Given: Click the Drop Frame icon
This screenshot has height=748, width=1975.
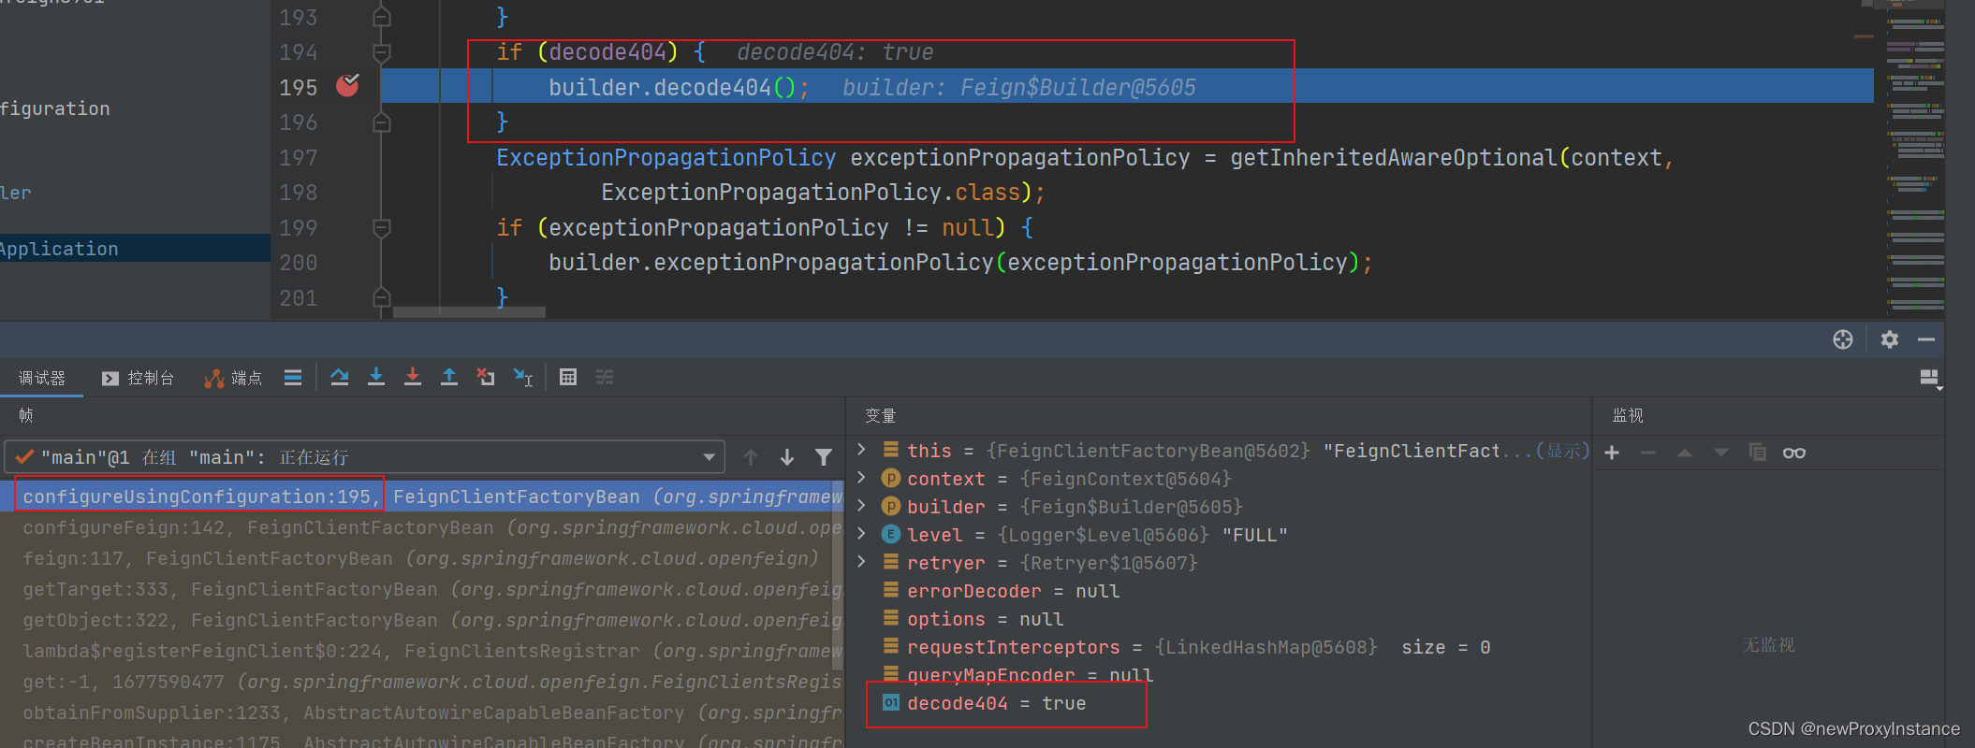Looking at the screenshot, I should 486,378.
